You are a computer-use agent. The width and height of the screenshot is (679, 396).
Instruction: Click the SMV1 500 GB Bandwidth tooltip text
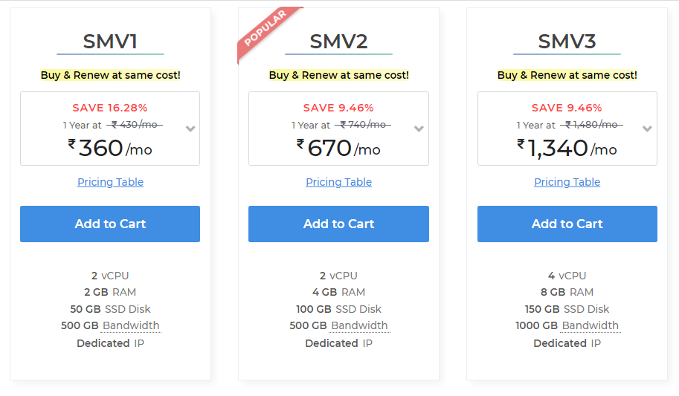(131, 325)
